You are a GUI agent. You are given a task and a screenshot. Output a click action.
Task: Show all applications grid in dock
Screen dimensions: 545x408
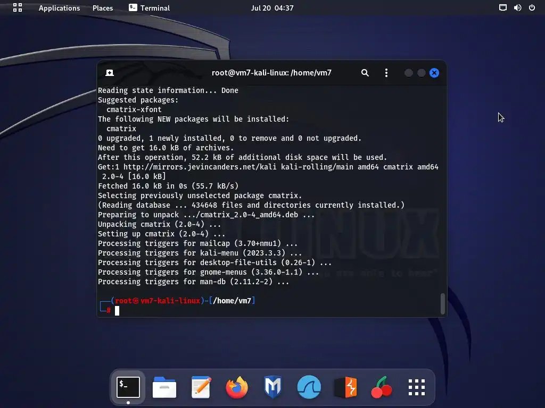[x=417, y=387]
